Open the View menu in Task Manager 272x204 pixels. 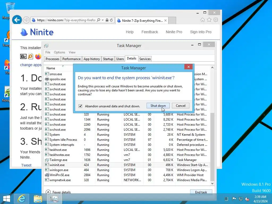coord(72,52)
